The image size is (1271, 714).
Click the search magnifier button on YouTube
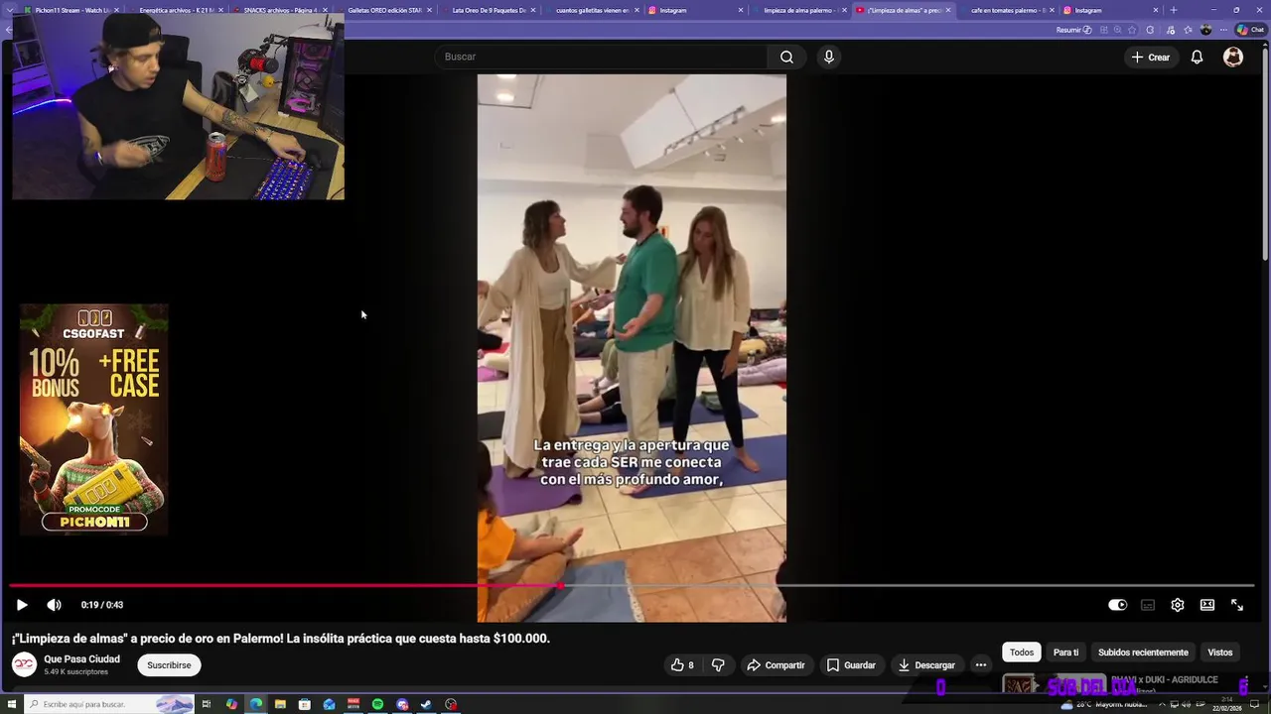coord(786,57)
